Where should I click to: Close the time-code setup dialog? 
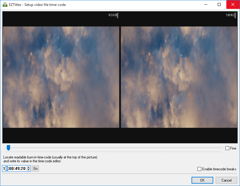coord(233,4)
